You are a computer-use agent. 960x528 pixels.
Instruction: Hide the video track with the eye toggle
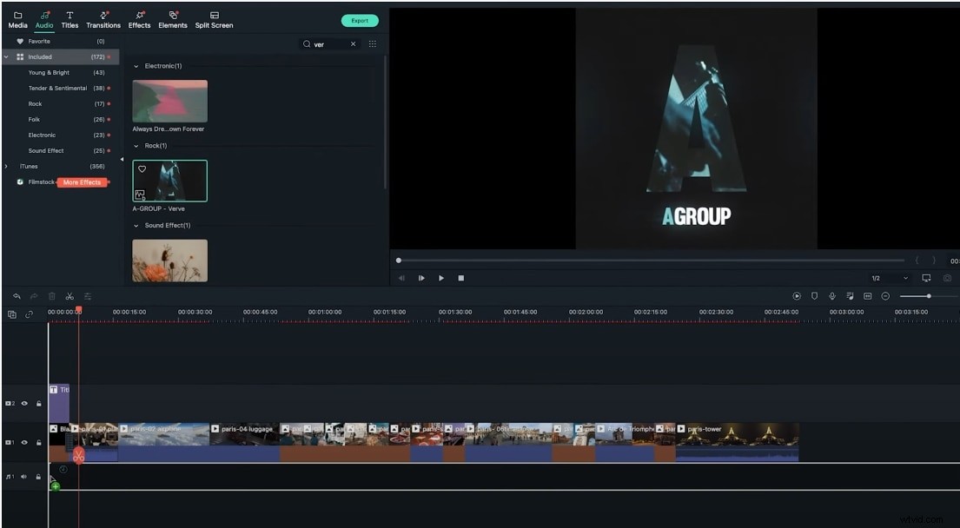25,442
